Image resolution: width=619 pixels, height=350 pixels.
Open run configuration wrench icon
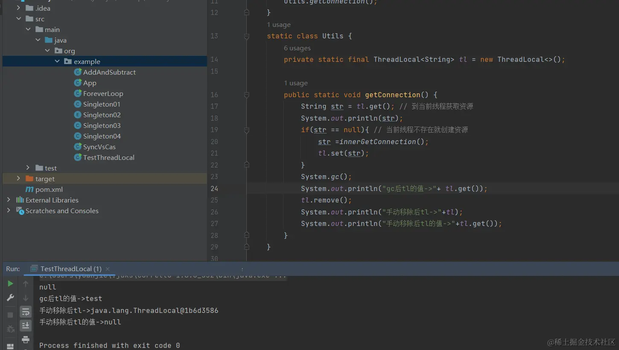pyautogui.click(x=10, y=298)
